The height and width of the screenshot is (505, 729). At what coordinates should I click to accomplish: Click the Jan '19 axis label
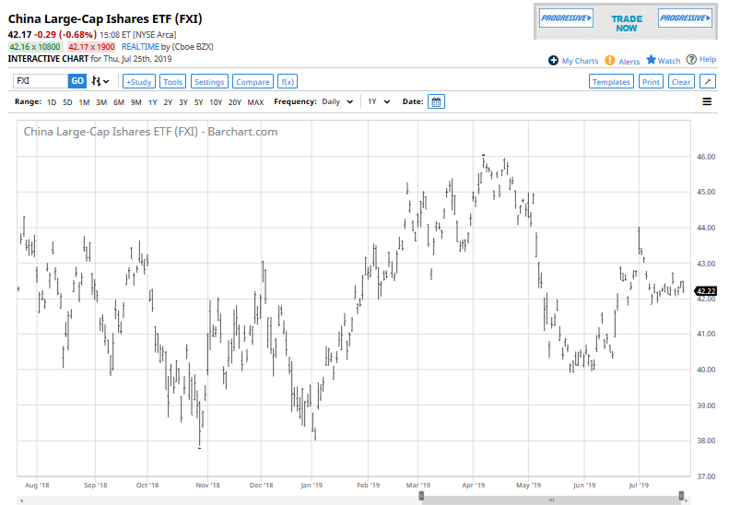[x=311, y=486]
